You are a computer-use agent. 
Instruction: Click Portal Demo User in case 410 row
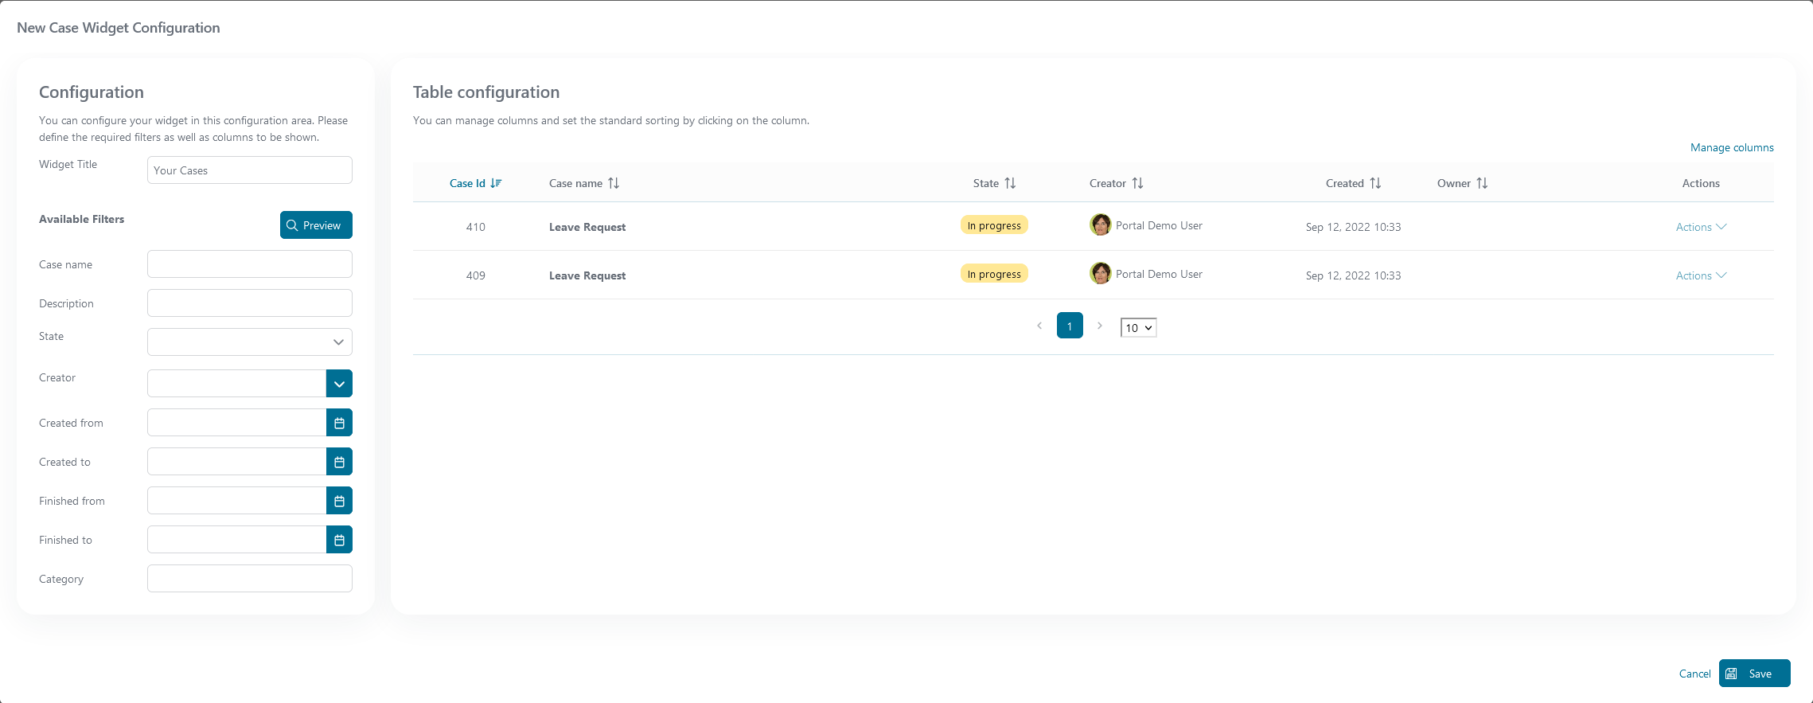[1159, 225]
